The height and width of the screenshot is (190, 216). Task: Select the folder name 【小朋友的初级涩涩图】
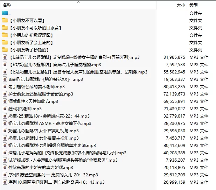(x=31, y=35)
